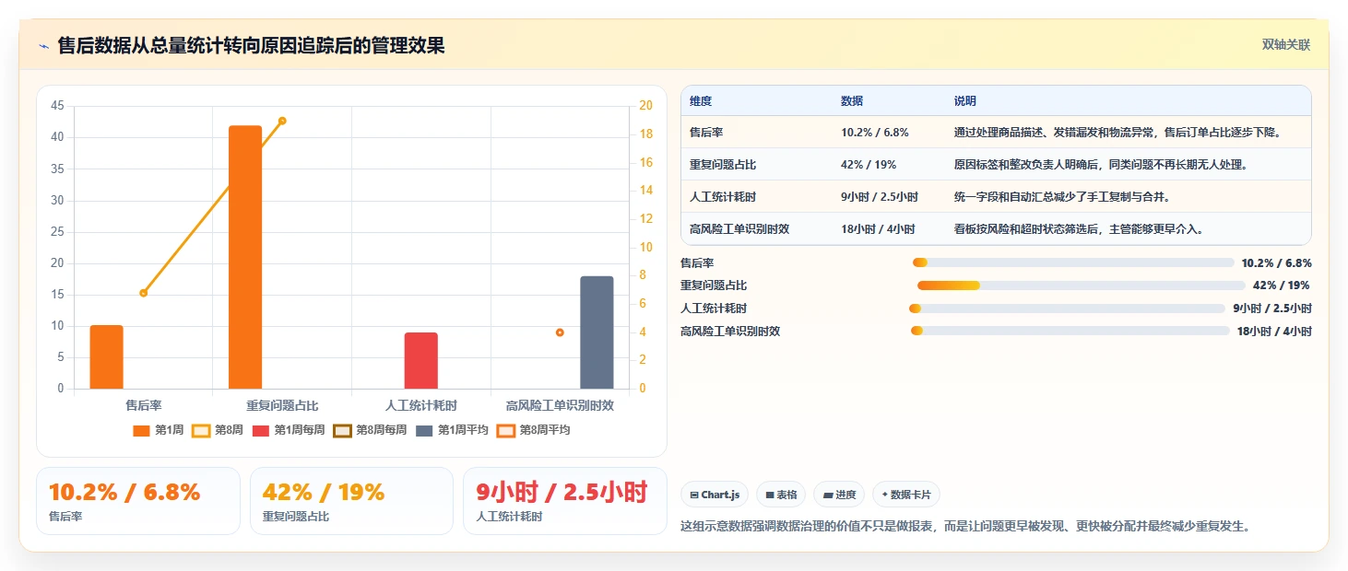The width and height of the screenshot is (1348, 571).
Task: Click the 10.2% / 6.8% value beside progress bar
Action: (1276, 262)
